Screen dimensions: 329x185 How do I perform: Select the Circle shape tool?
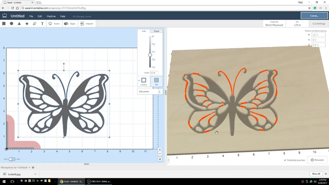click(12, 24)
